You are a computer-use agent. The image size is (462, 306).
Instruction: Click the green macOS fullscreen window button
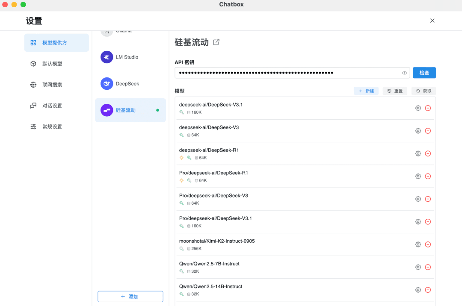(x=23, y=4)
